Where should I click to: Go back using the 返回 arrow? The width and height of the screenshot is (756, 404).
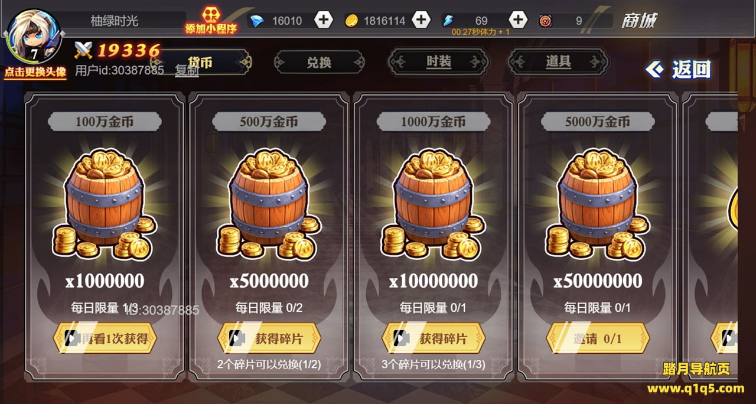tap(677, 69)
